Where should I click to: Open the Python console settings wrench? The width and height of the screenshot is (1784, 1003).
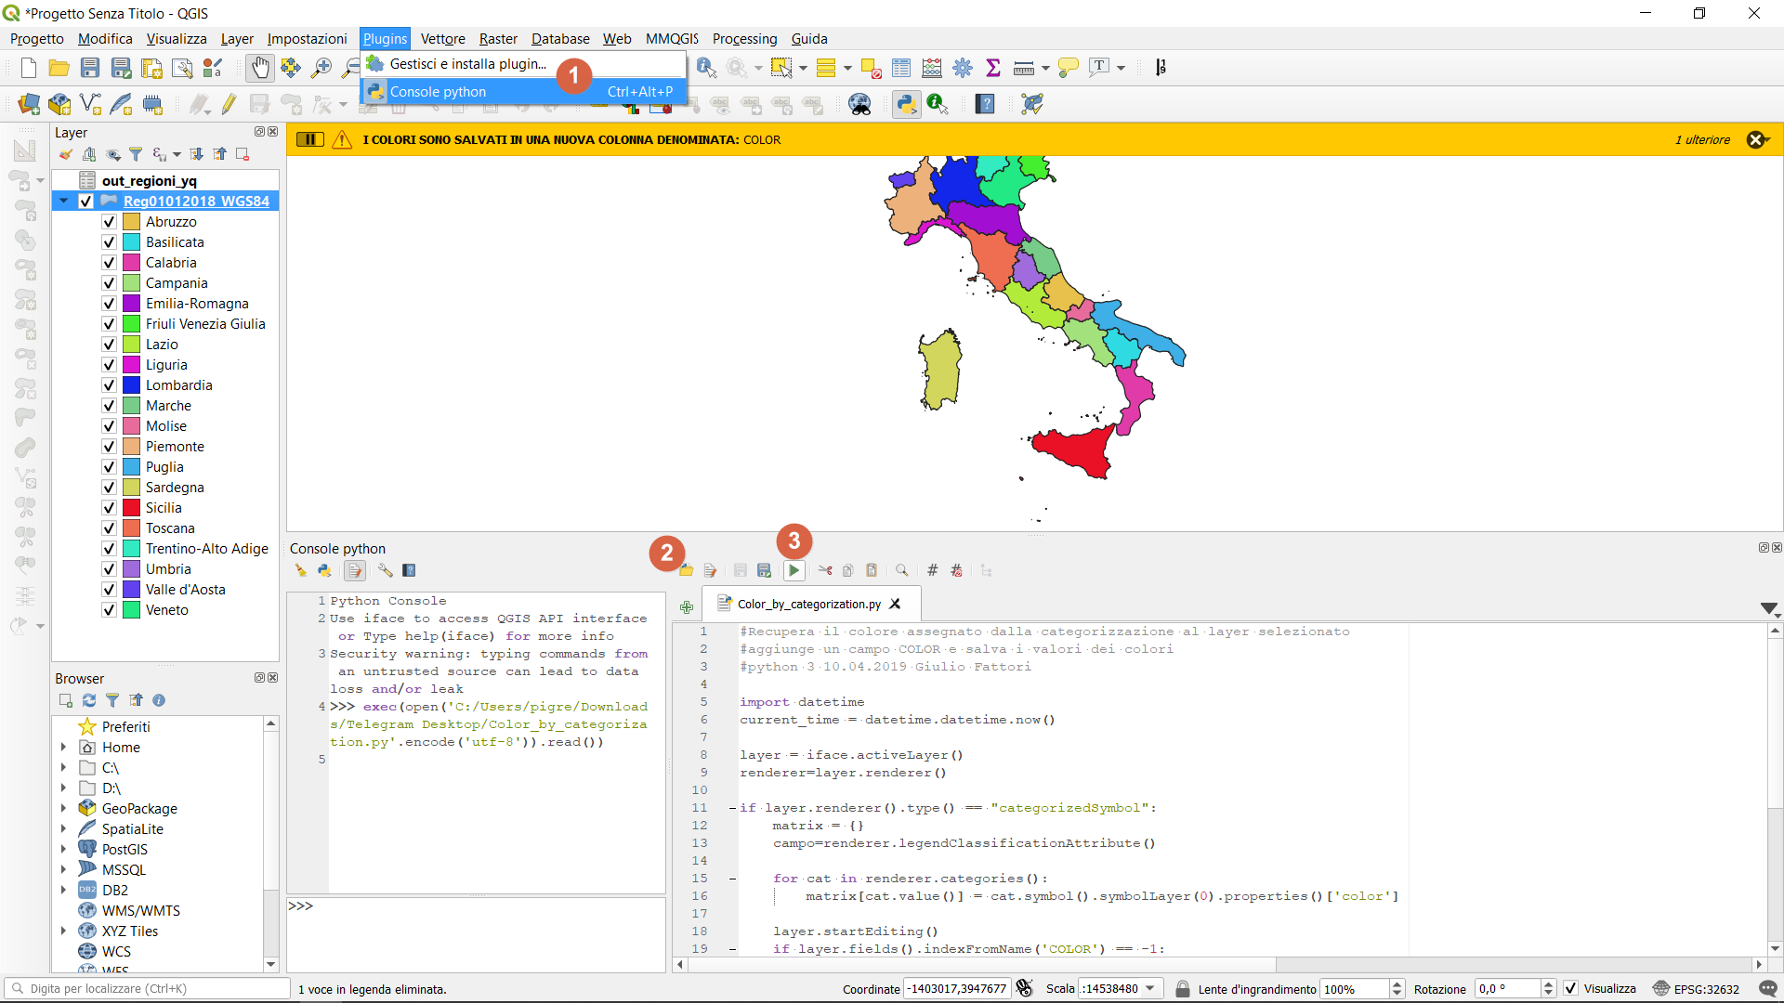pyautogui.click(x=385, y=570)
